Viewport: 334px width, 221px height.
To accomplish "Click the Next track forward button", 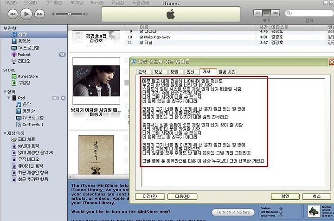I will [39, 14].
